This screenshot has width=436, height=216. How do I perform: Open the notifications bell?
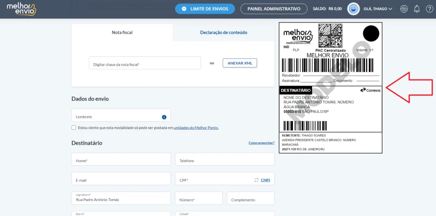point(416,9)
